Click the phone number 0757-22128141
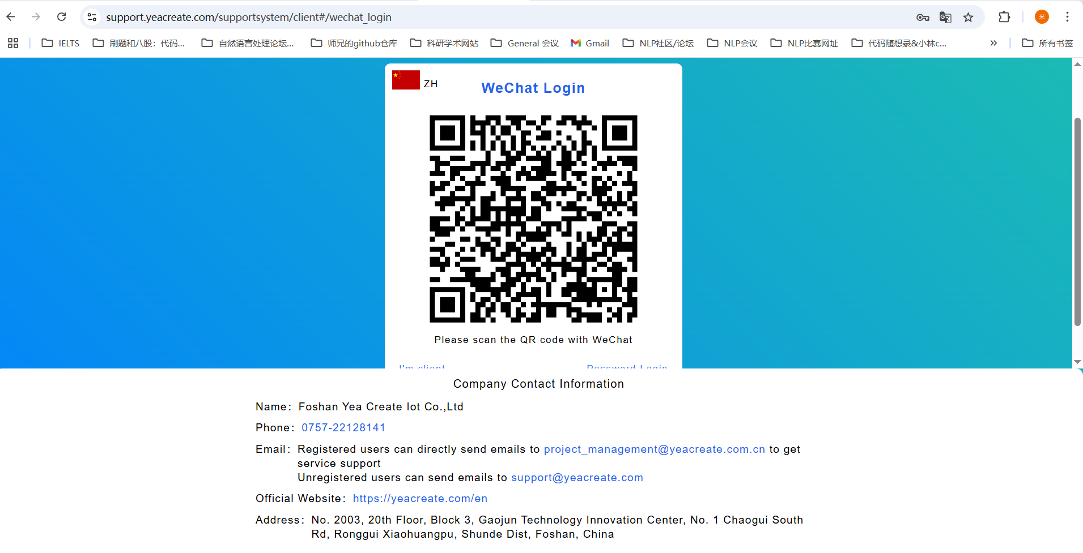This screenshot has width=1083, height=553. click(343, 428)
